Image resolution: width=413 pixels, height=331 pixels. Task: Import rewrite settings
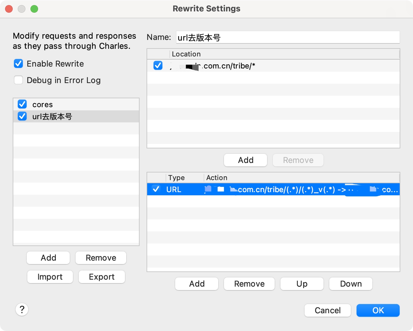click(50, 277)
